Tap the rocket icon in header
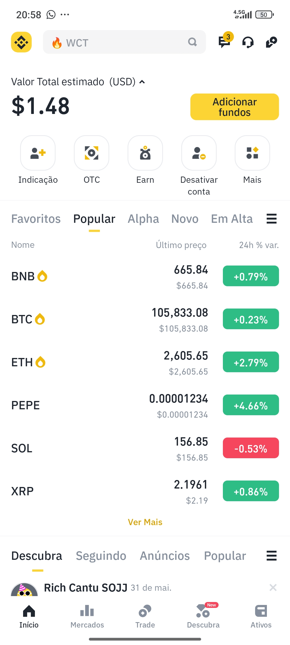The height and width of the screenshot is (645, 290). [x=271, y=42]
